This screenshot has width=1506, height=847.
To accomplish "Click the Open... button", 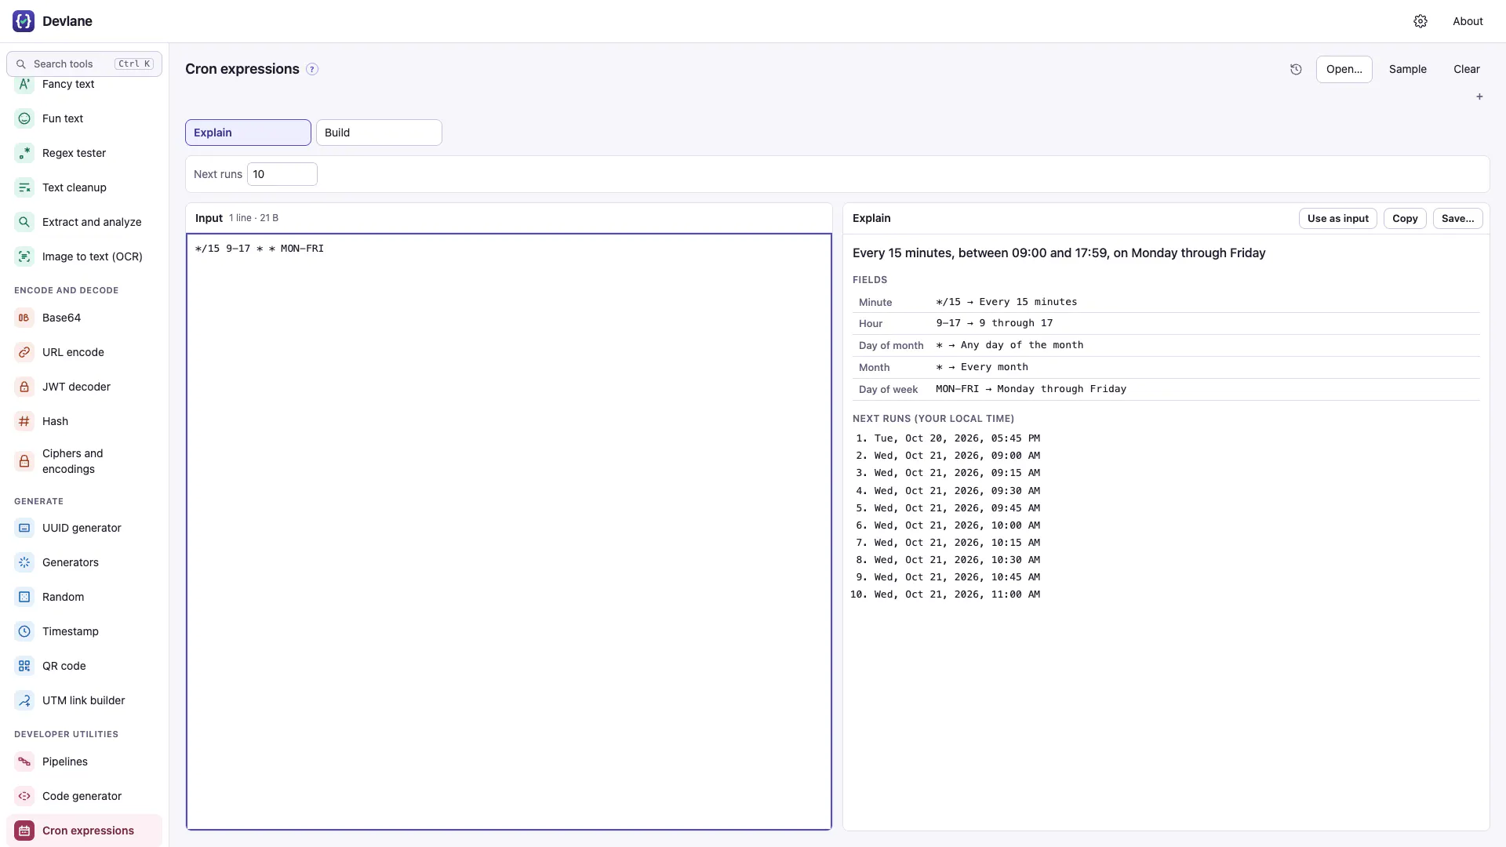I will (1344, 69).
